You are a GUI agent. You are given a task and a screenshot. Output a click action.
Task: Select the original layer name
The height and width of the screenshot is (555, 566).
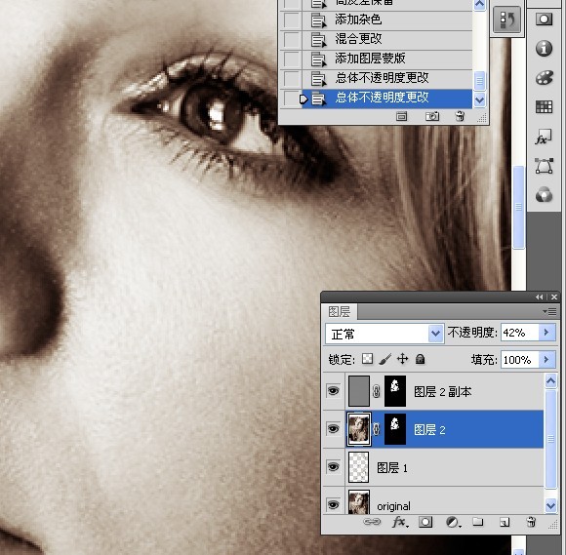pyautogui.click(x=393, y=506)
